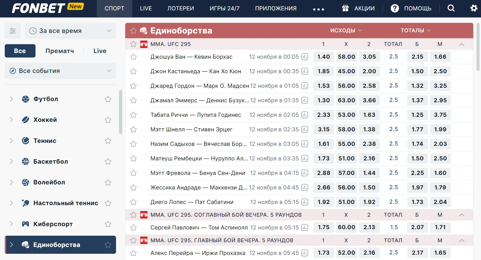481x260 pixels.
Task: Click the filter sliders icon in sidebar
Action: point(13,31)
